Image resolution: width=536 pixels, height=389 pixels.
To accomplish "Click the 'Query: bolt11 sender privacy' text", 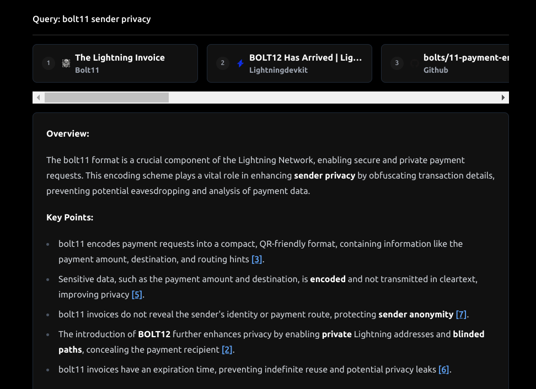I will (x=92, y=19).
